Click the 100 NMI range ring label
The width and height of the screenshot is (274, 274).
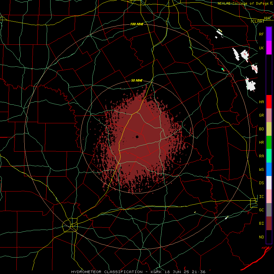(x=137, y=24)
